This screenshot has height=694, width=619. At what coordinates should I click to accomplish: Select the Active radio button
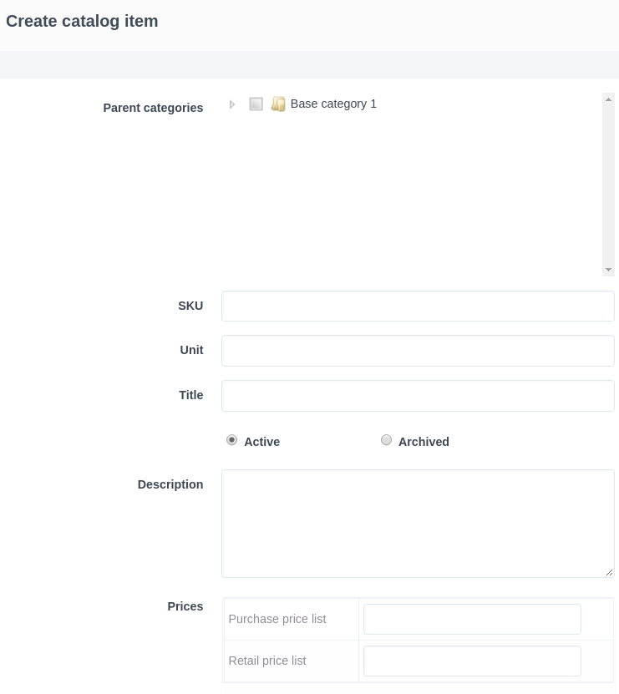point(232,440)
